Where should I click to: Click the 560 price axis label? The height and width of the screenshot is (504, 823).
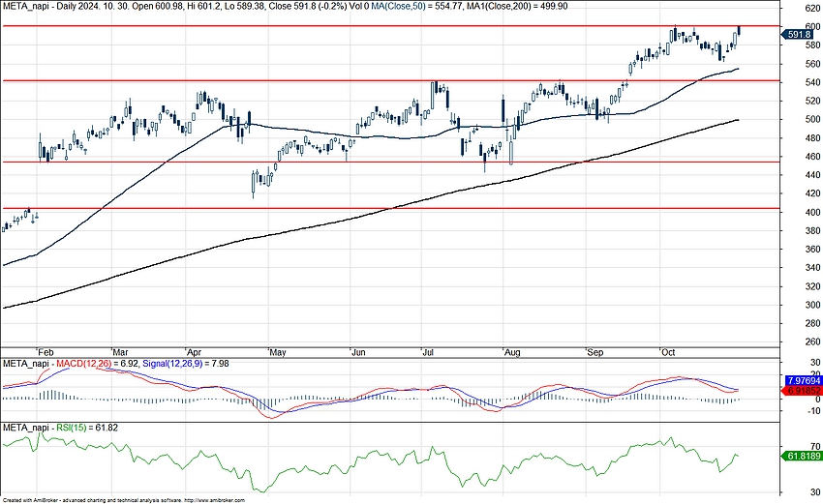[812, 64]
